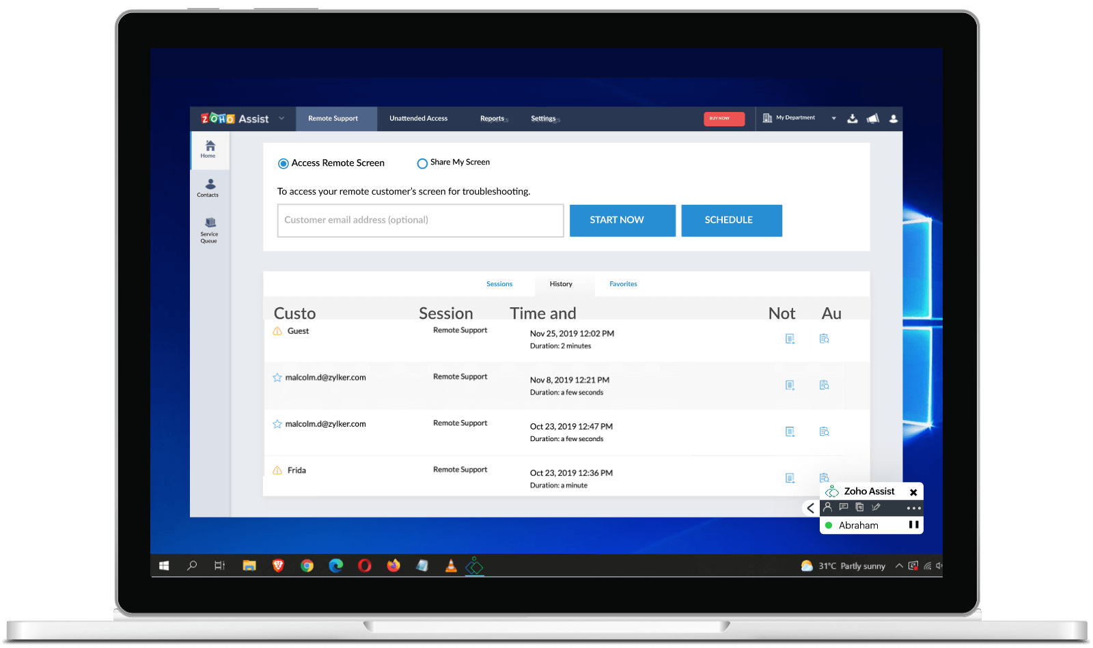
Task: Launch Chrome from the taskbar
Action: [x=307, y=565]
